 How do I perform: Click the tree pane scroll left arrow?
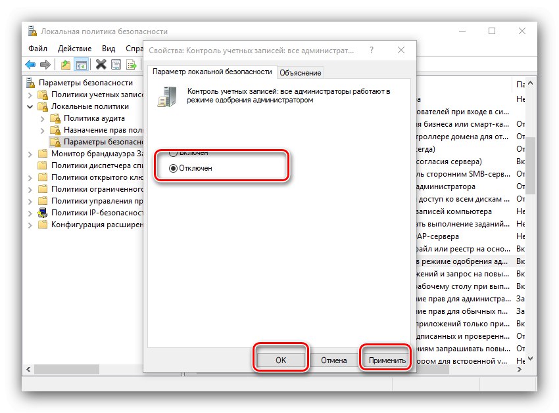pyautogui.click(x=28, y=369)
